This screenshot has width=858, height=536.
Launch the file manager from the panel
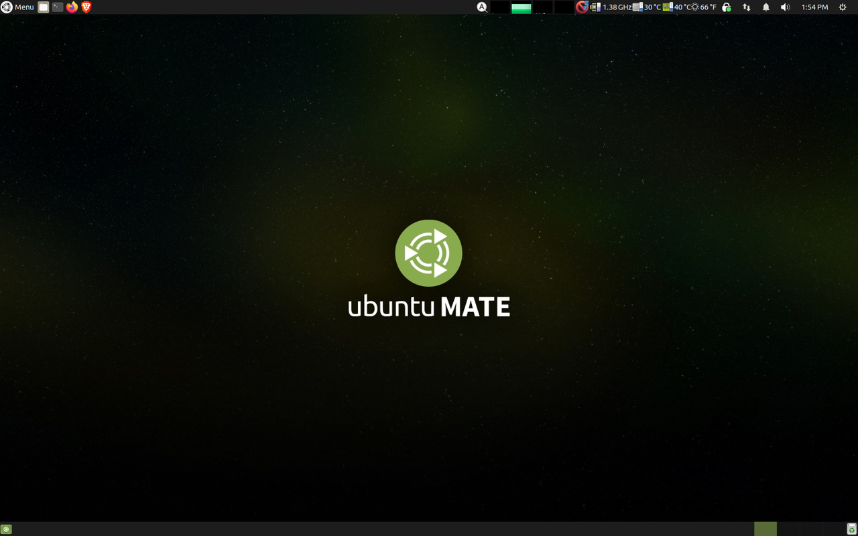click(44, 7)
